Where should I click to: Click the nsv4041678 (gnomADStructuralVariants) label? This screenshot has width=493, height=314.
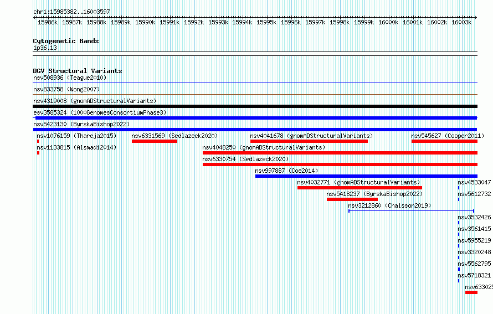tap(311, 136)
